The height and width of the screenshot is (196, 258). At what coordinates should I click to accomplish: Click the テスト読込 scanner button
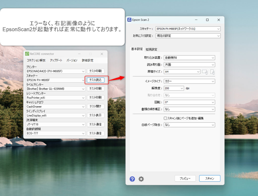(95, 80)
